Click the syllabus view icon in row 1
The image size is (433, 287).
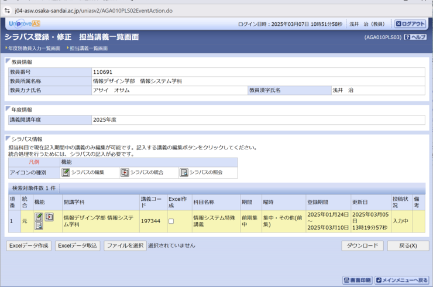click(x=39, y=226)
